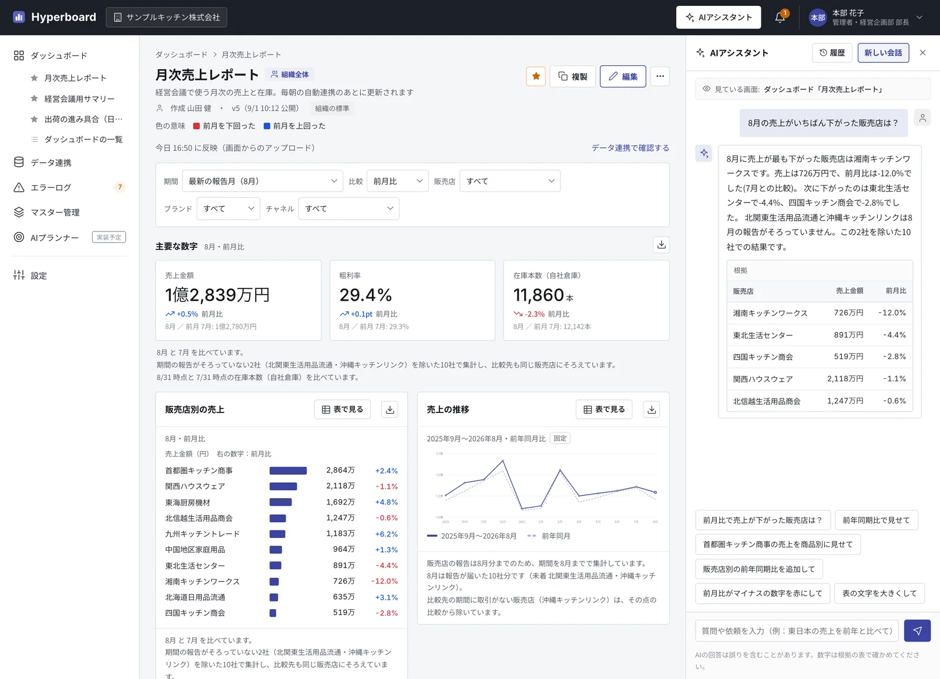Open ダッシュボードの一覧 in sidebar
Screen dimensions: 940x679
[83, 139]
